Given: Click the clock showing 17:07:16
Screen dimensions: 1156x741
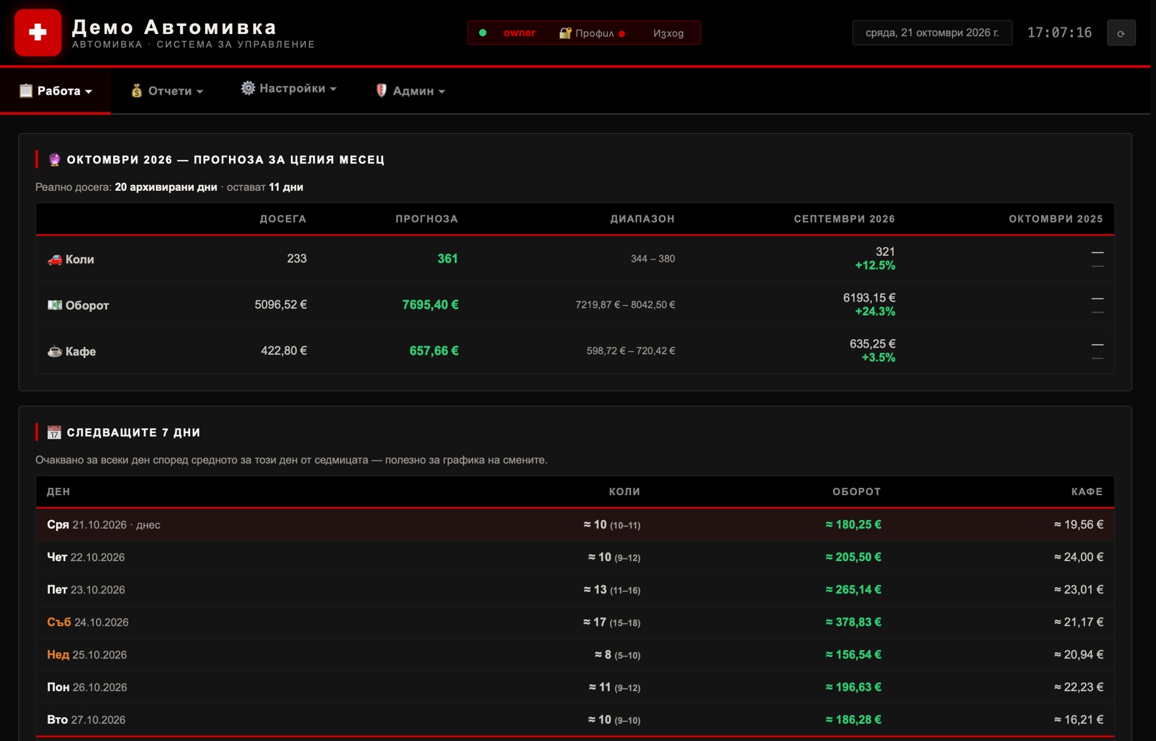Looking at the screenshot, I should point(1059,33).
